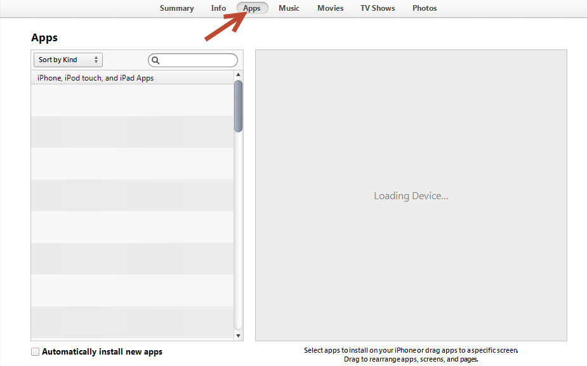Enable Automatically install new apps checkbox
This screenshot has width=587, height=366.
pyautogui.click(x=35, y=352)
